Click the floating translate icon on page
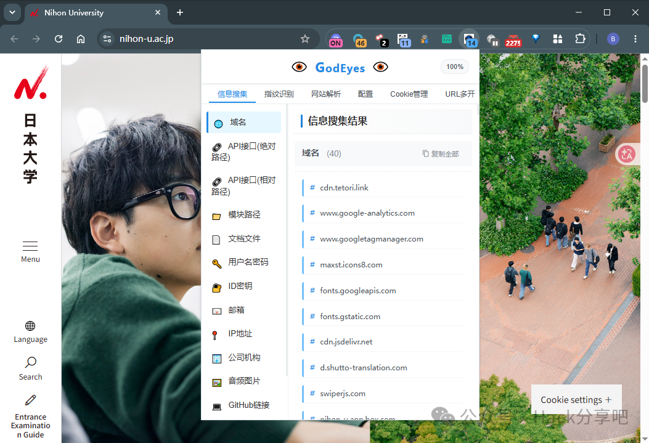This screenshot has height=443, width=649. pos(626,154)
